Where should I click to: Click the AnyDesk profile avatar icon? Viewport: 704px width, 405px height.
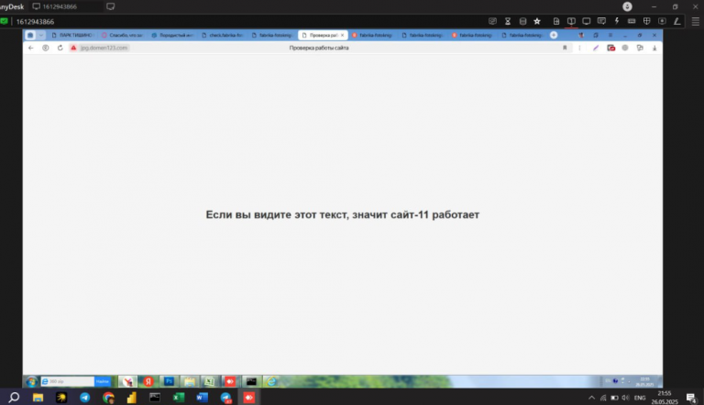627,6
